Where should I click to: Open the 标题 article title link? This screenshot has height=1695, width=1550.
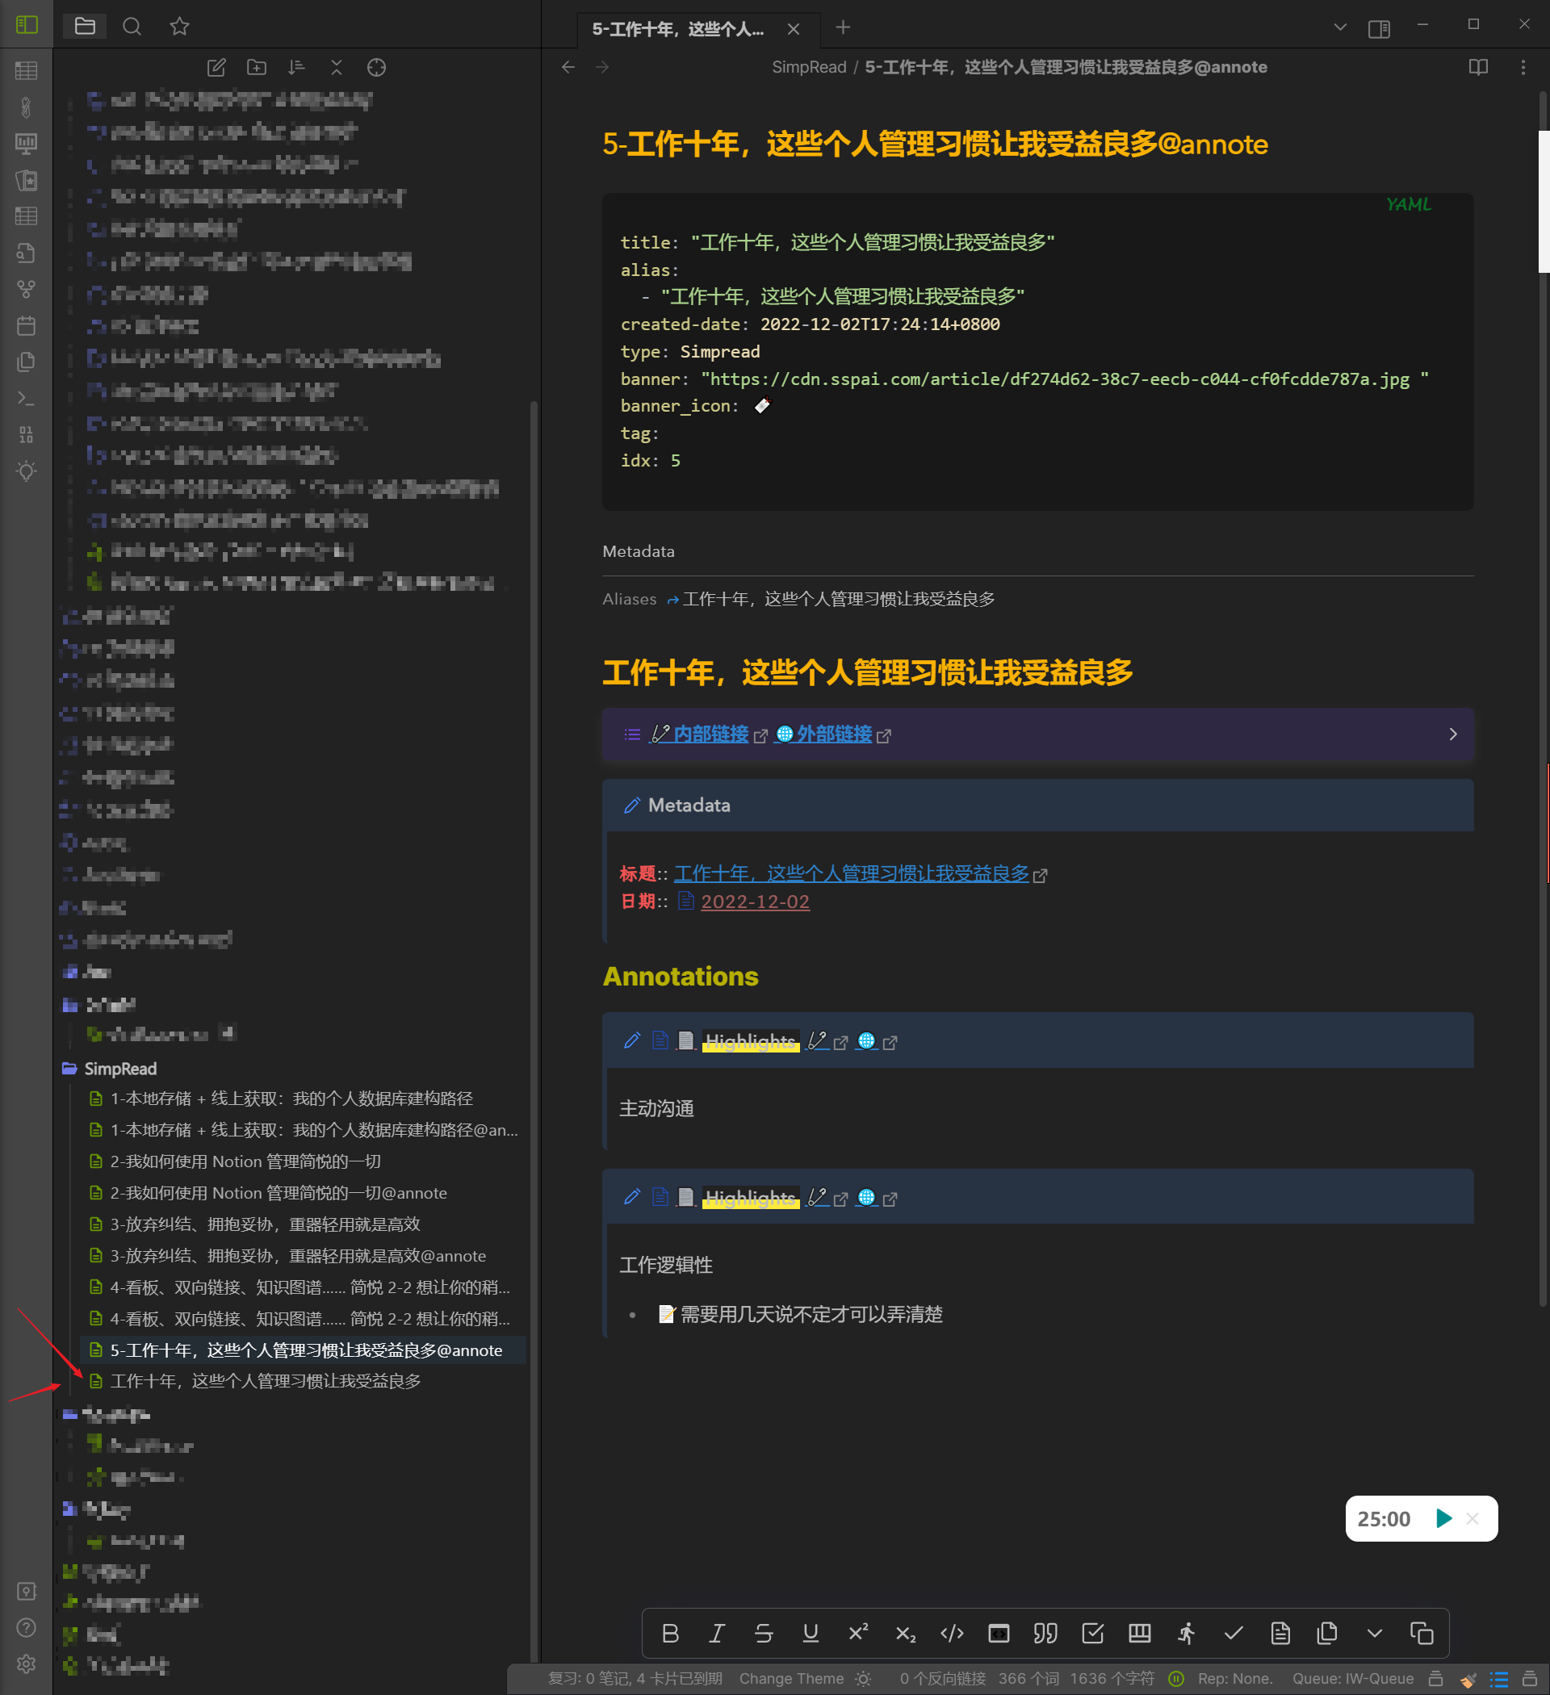pyautogui.click(x=851, y=873)
